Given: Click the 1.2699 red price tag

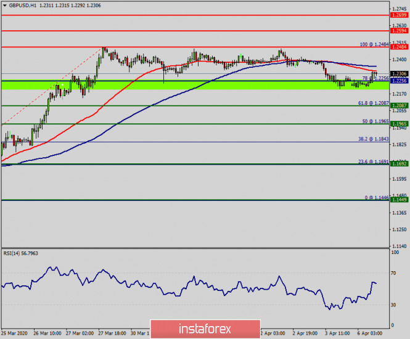Looking at the screenshot, I should 398,14.
